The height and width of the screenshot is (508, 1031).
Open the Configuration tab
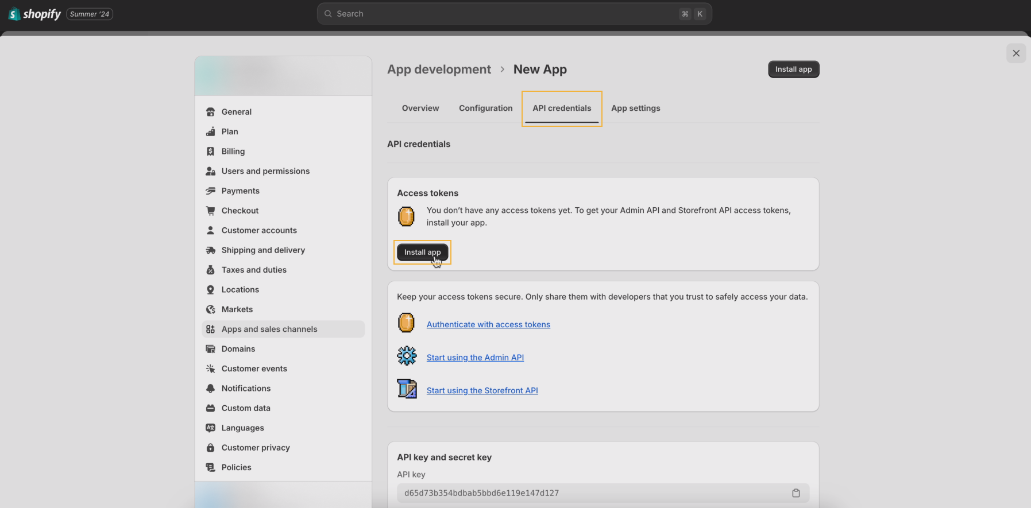tap(486, 108)
